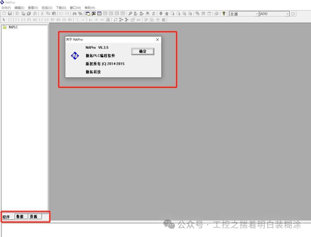This screenshot has width=311, height=237.
Task: Insert a reset coil (R) element
Action: pyautogui.click(x=70, y=20)
